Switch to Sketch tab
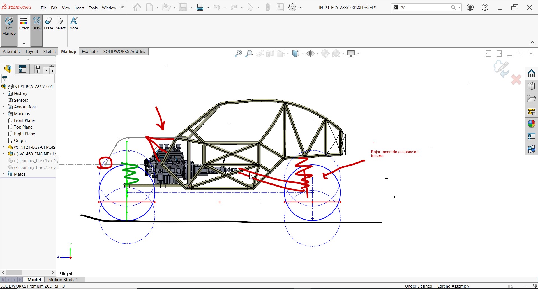 pyautogui.click(x=49, y=52)
